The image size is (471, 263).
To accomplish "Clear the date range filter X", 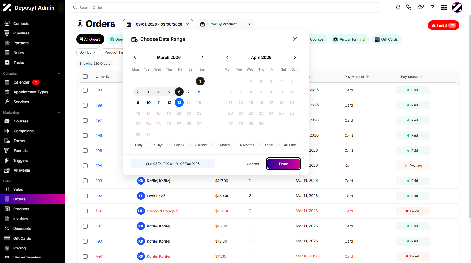I will click(x=188, y=24).
